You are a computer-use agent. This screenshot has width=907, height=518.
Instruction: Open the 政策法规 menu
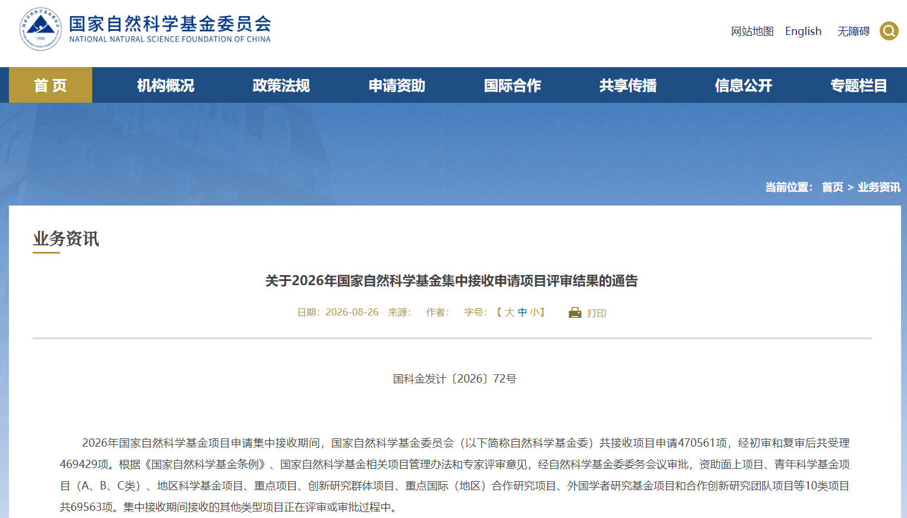coord(281,85)
